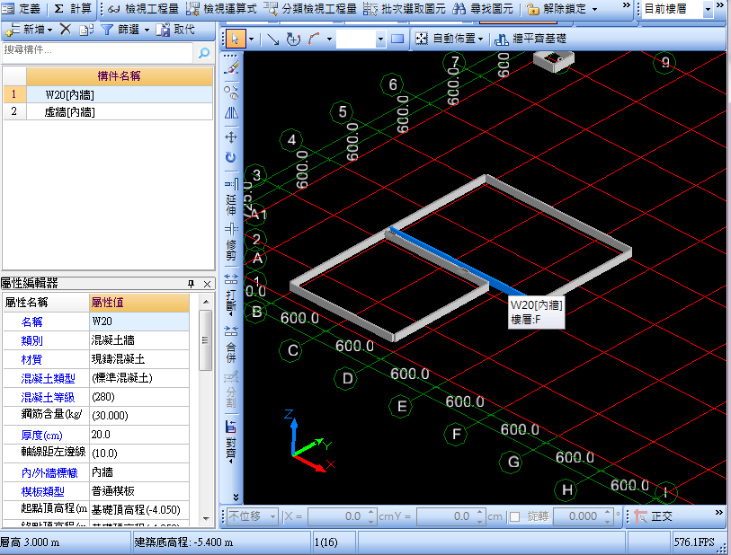Toggle 旋轉 rotate checkbox
This screenshot has height=555, width=731.
514,516
